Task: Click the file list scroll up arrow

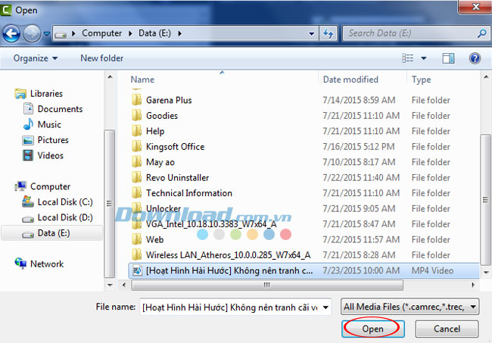Action: 486,77
